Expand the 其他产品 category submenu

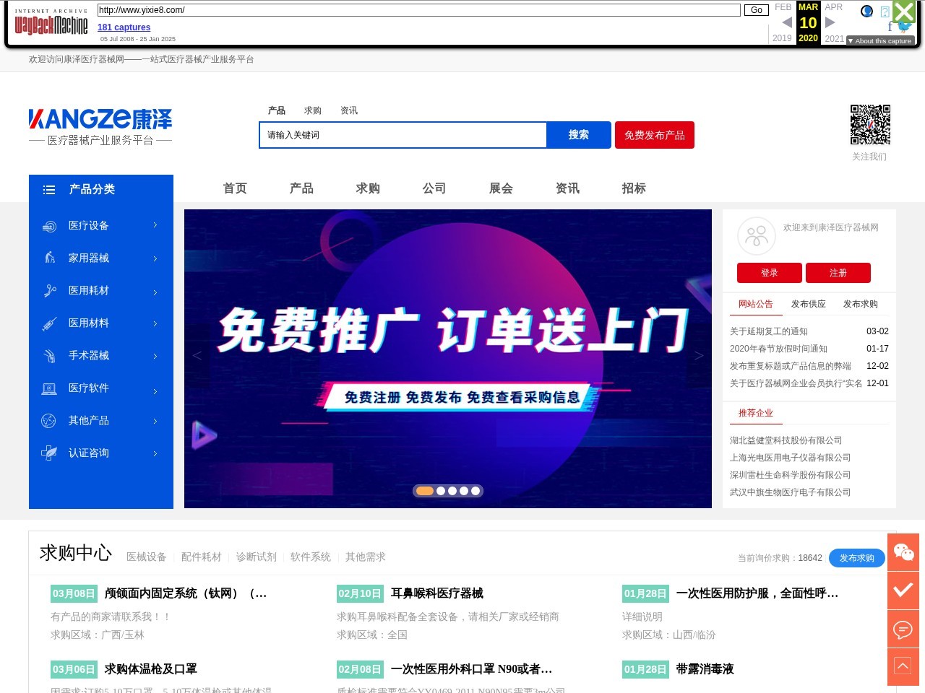pos(49,421)
